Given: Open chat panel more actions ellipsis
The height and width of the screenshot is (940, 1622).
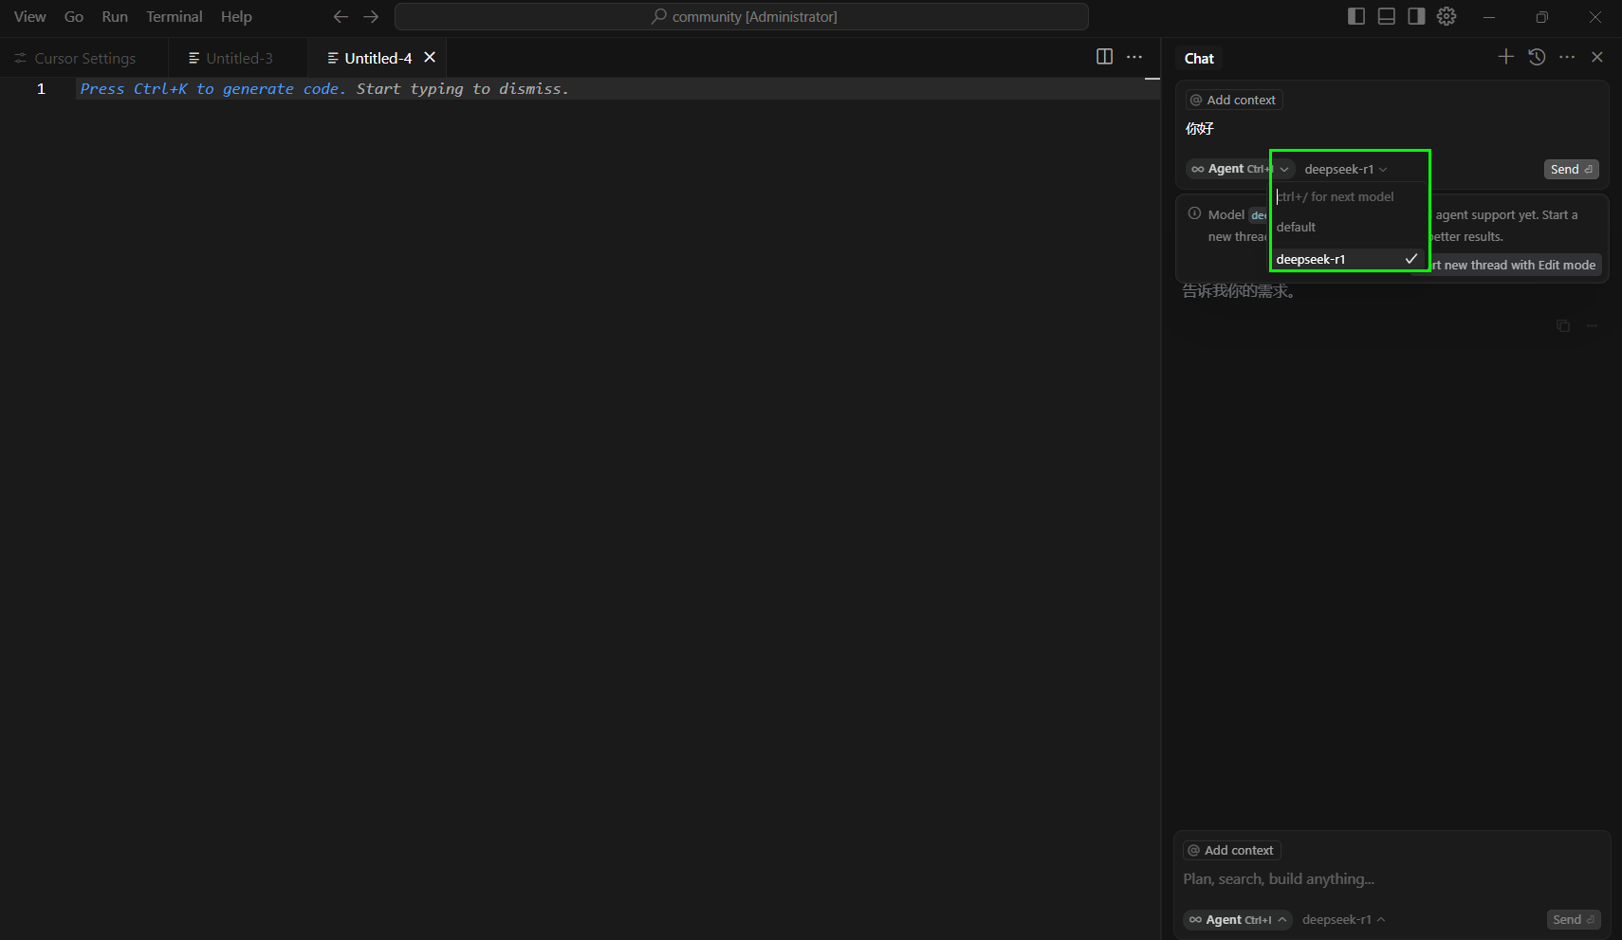Looking at the screenshot, I should pos(1567,57).
